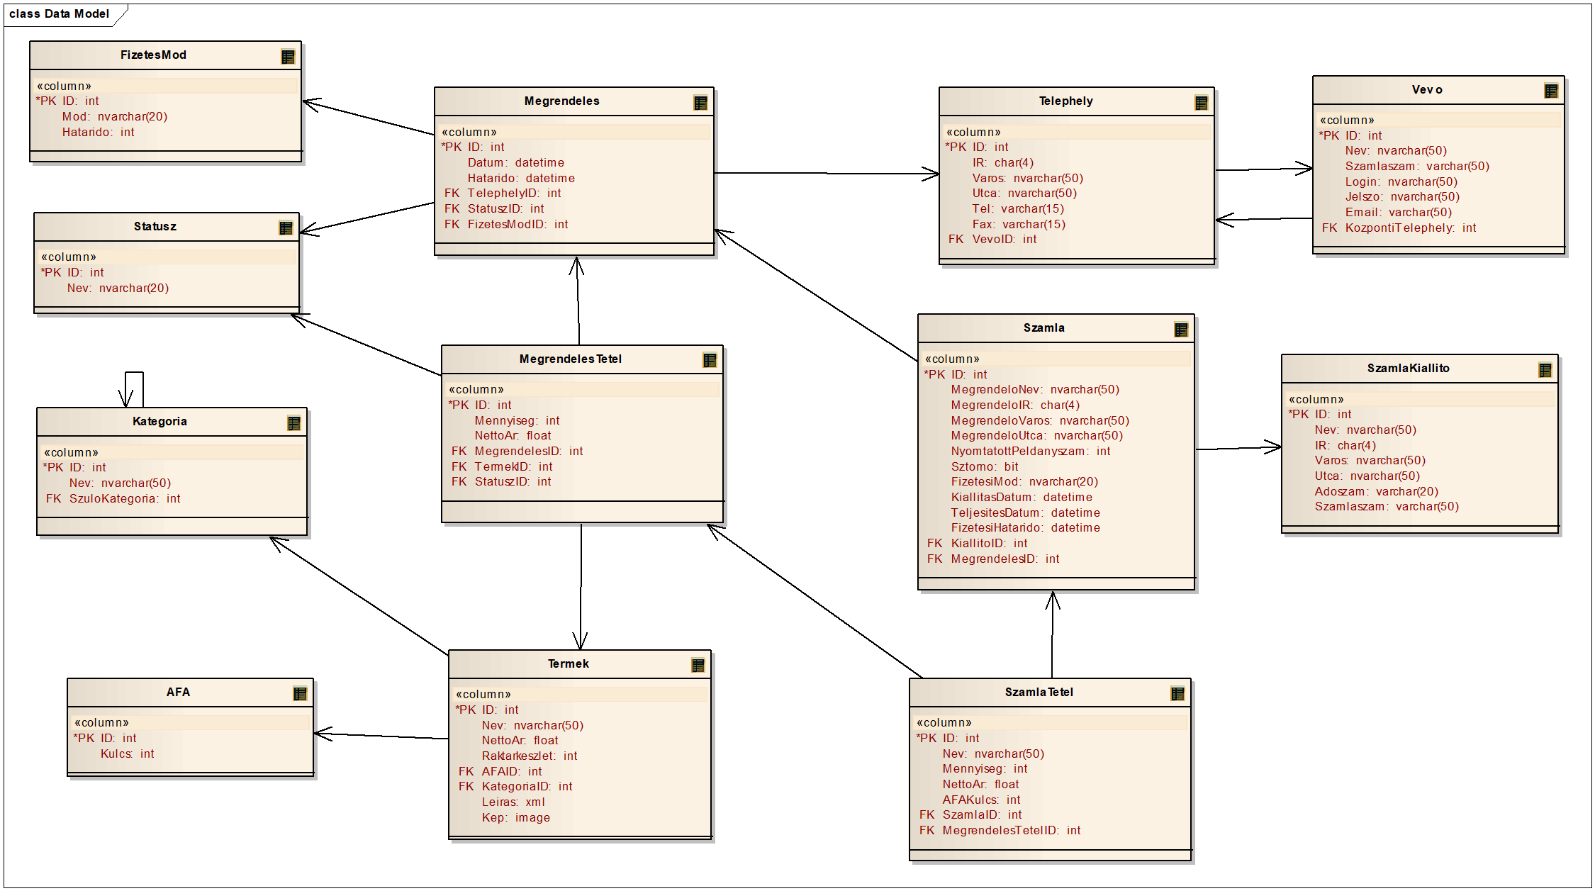Select 'Szamlaszam: varchar(50)' in SzamlaKiallito
The width and height of the screenshot is (1595, 891).
(1387, 507)
